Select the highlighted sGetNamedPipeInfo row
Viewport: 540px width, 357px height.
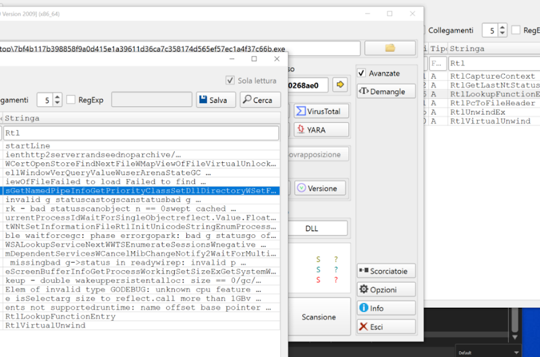141,191
